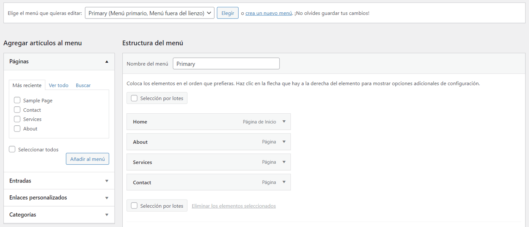The image size is (529, 227).
Task: Expand the Enlaces personalizados panel
Action: tap(106, 198)
